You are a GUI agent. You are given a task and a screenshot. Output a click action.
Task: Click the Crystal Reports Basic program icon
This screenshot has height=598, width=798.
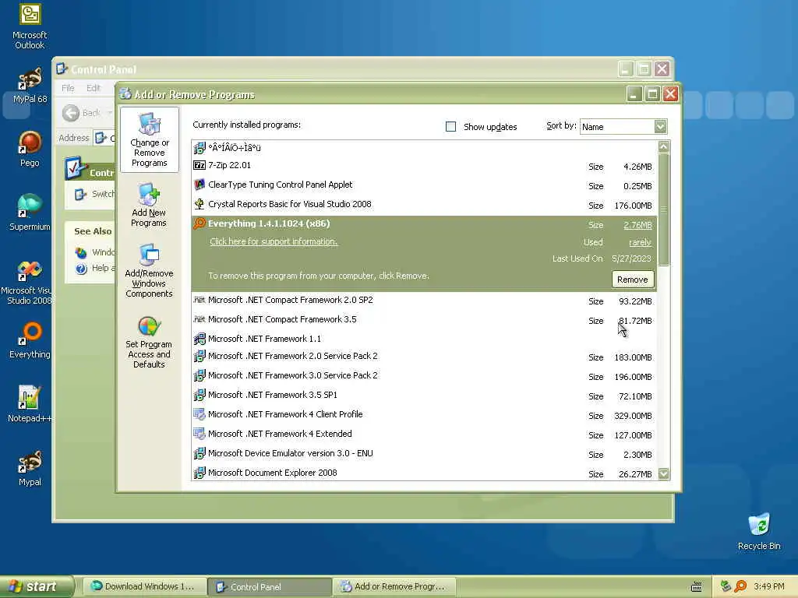199,204
